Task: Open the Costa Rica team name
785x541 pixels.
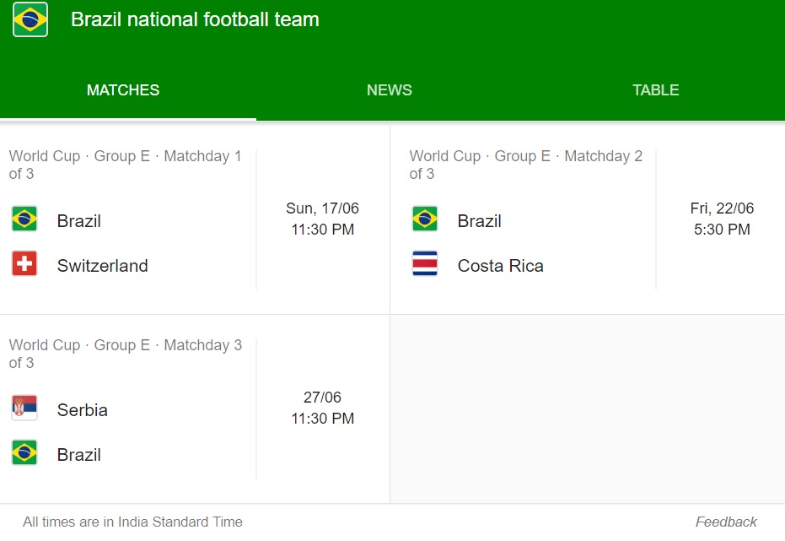Action: (501, 266)
